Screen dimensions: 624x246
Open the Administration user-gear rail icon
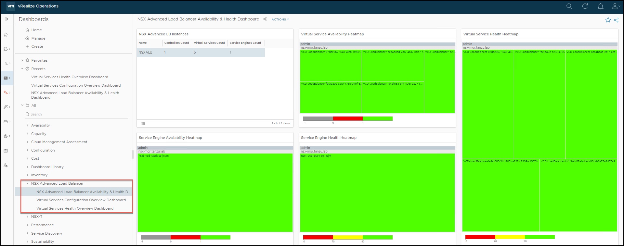tap(6, 165)
